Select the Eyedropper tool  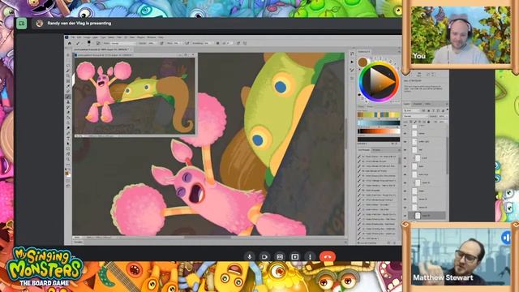pyautogui.click(x=68, y=86)
